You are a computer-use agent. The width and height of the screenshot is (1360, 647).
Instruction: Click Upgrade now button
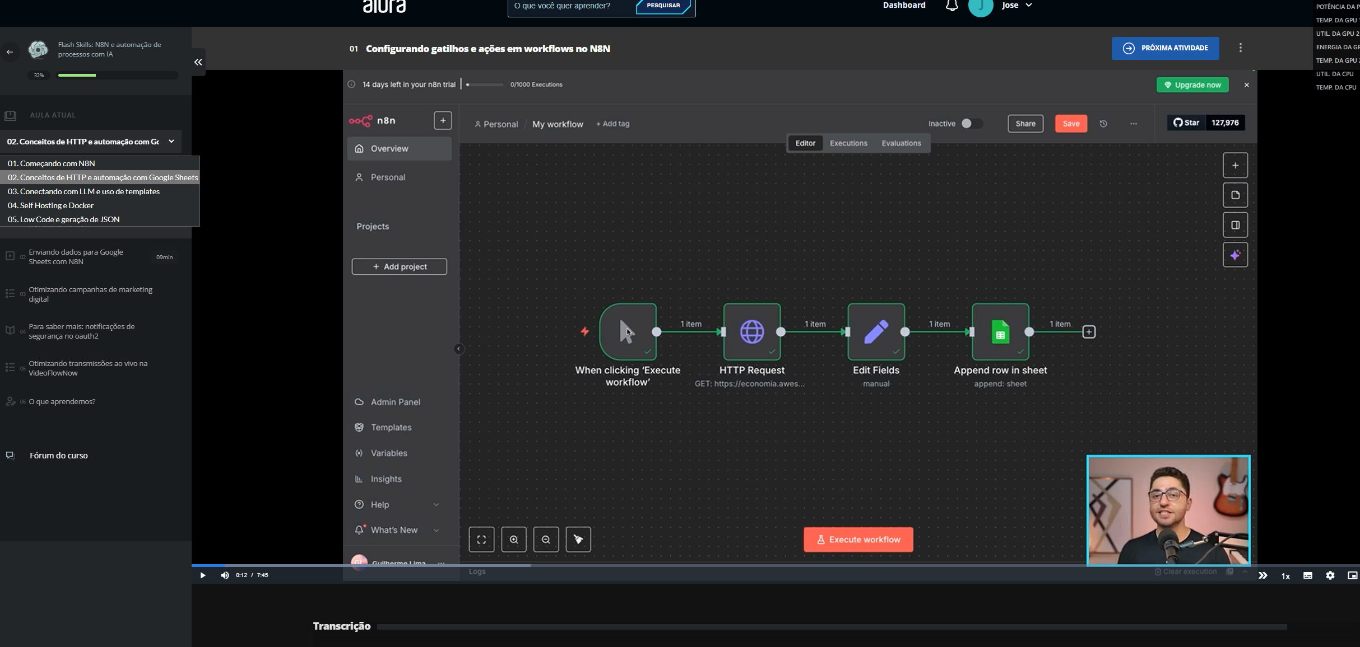(x=1192, y=85)
